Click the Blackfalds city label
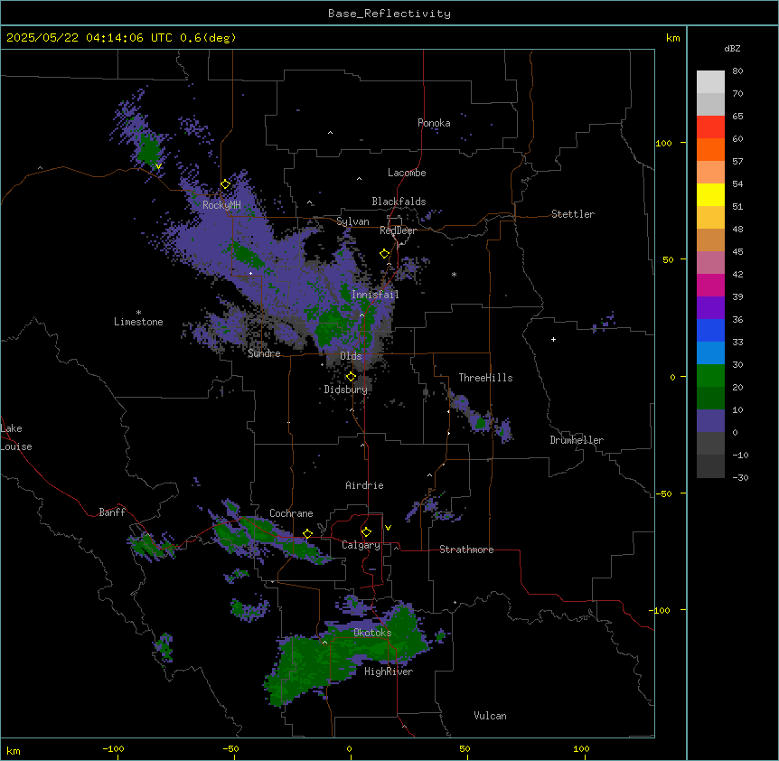This screenshot has height=761, width=779. [x=399, y=202]
